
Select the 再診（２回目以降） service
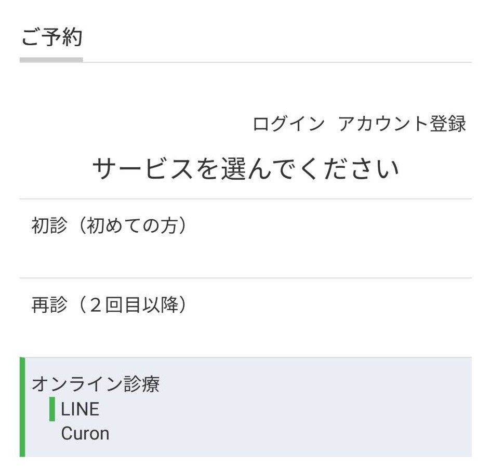245,317
